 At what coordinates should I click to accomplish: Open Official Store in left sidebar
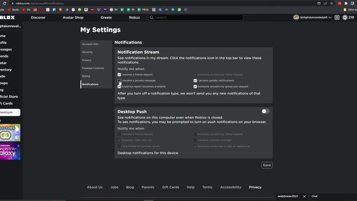coord(9,97)
